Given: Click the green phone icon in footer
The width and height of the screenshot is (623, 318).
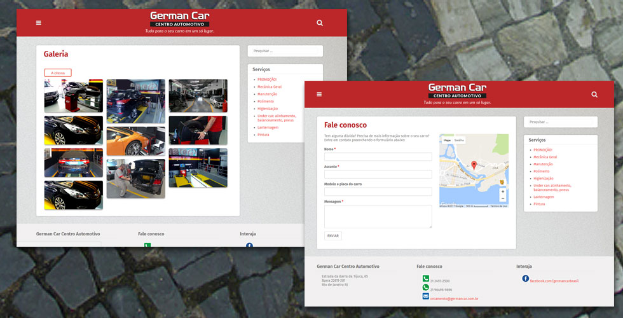Looking at the screenshot, I should click(426, 279).
